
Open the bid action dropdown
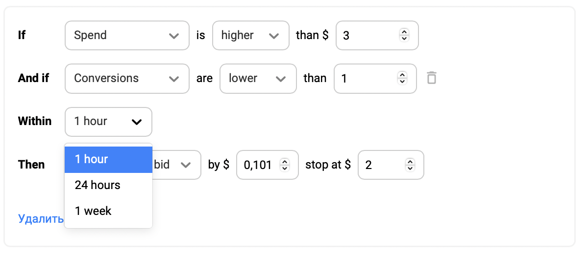coord(176,165)
